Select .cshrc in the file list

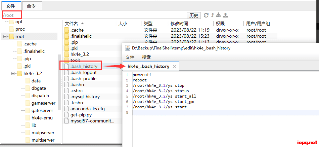(x=77, y=91)
